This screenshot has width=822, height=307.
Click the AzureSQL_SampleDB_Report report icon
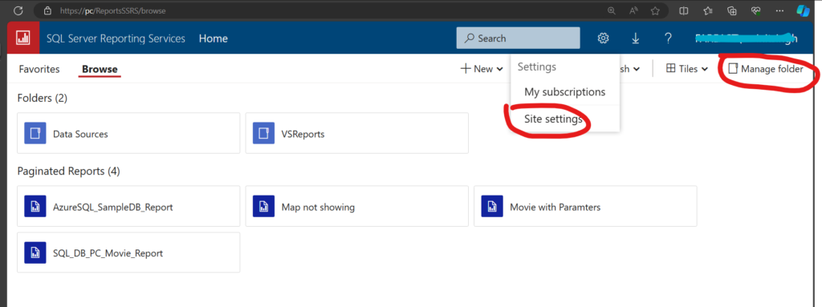tap(35, 207)
